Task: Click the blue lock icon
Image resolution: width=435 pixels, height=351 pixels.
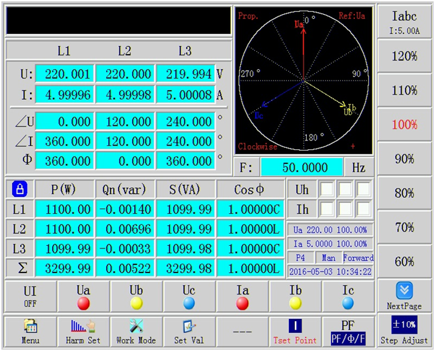Action: click(19, 189)
